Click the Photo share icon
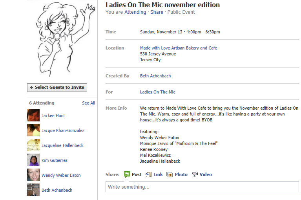Viewport: 301px width, 200px height. pyautogui.click(x=170, y=174)
